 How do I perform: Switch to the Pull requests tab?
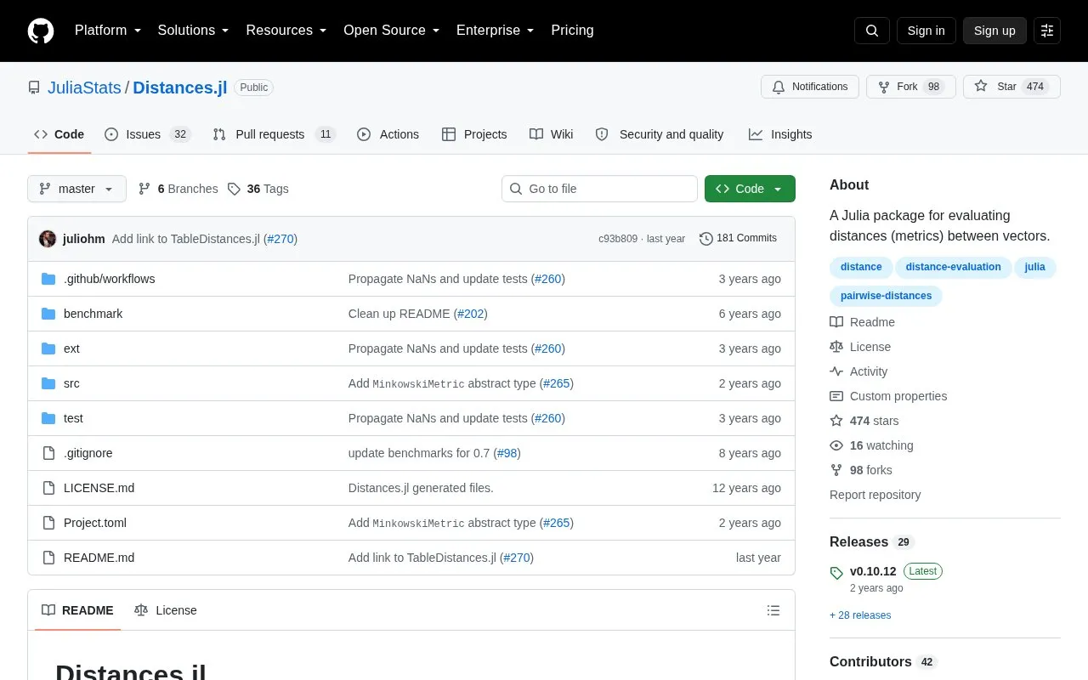click(x=275, y=134)
